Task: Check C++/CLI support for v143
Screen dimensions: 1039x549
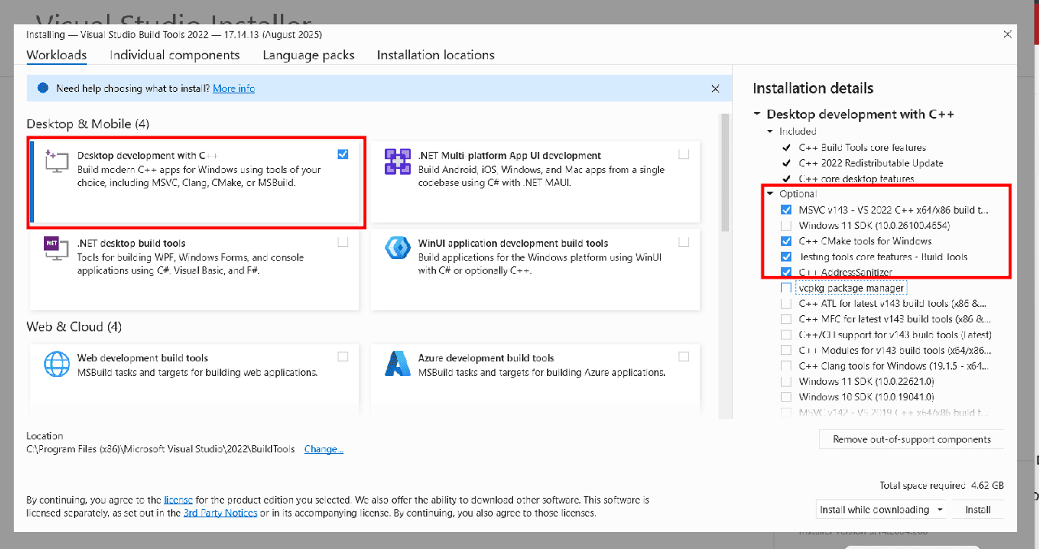Action: coord(786,335)
